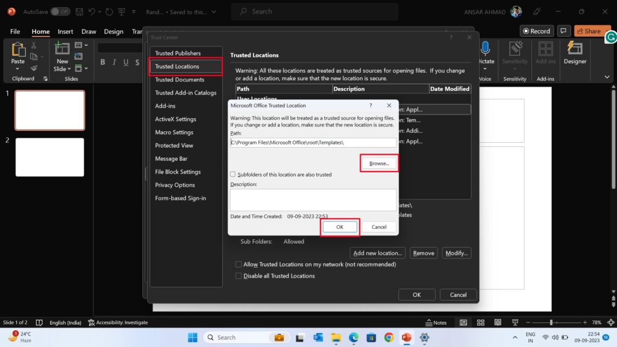Screen dimensions: 617x347
Task: Start Slide Show from status bar
Action: coord(515,323)
